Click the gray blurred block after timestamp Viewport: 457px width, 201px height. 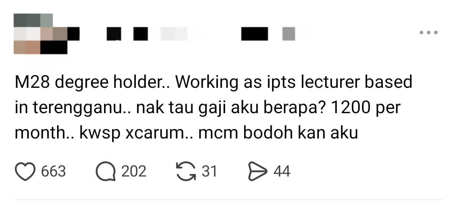tap(289, 34)
